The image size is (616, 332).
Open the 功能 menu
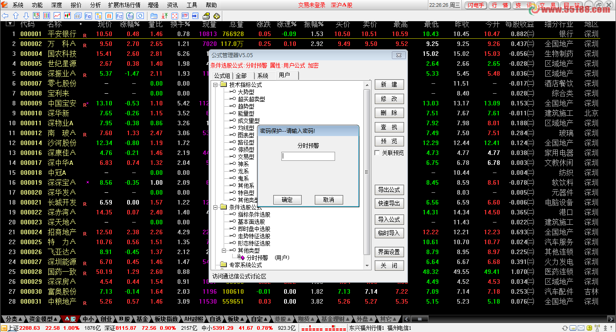coord(37,5)
